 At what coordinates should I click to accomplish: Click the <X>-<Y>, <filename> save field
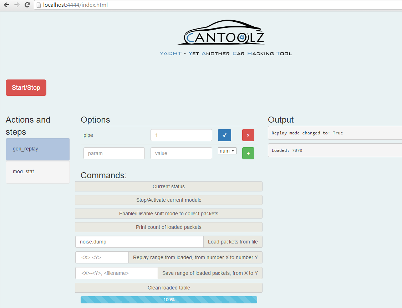(117, 273)
